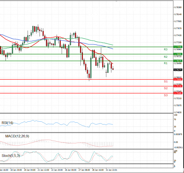Click the Stochastic scale value 20

coord(175,160)
